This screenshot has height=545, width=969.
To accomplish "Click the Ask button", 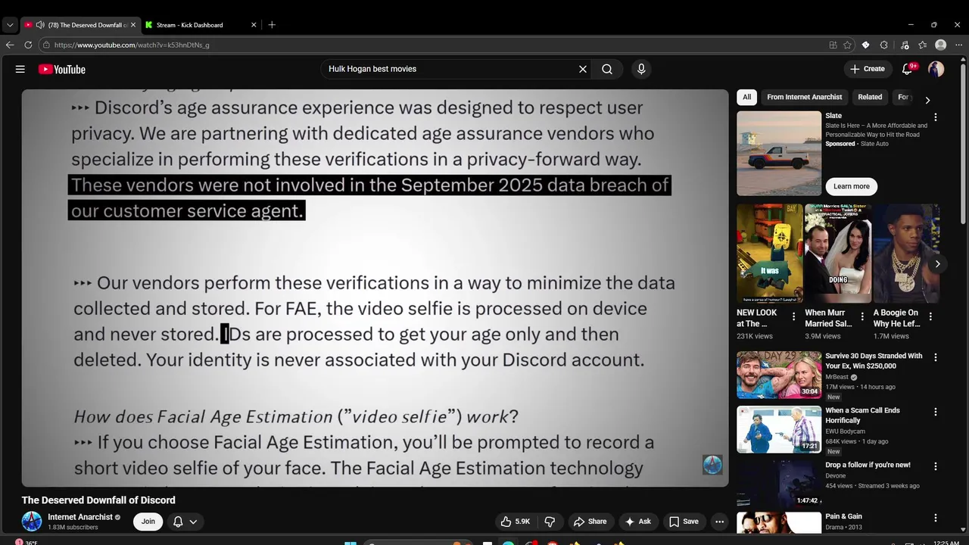I will [637, 522].
